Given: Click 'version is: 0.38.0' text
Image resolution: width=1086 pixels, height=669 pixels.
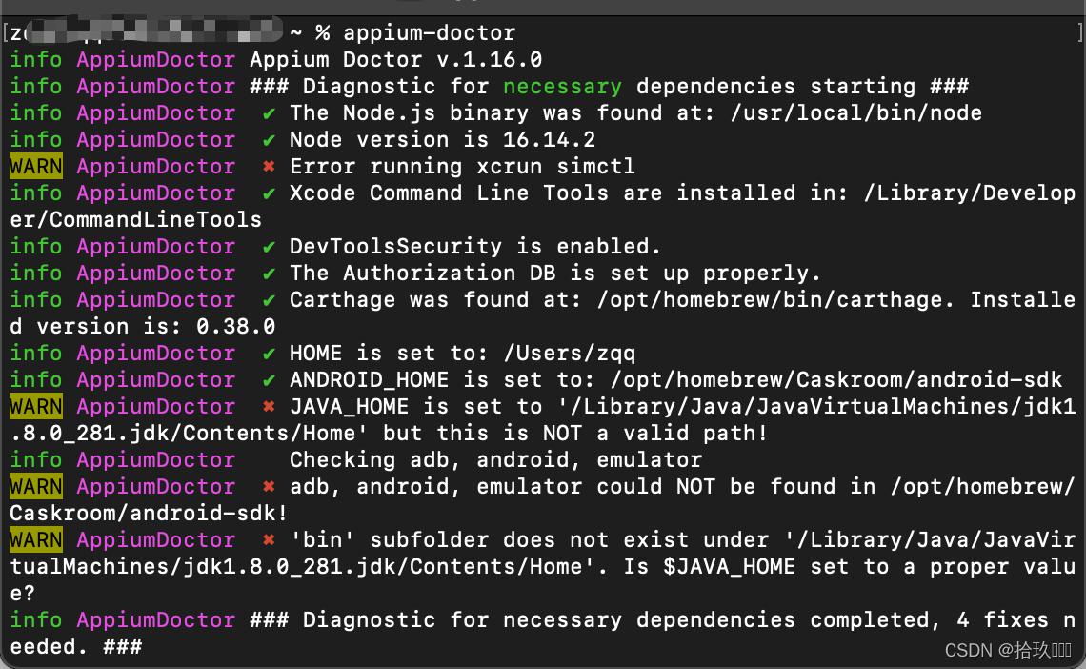Looking at the screenshot, I should [x=156, y=326].
